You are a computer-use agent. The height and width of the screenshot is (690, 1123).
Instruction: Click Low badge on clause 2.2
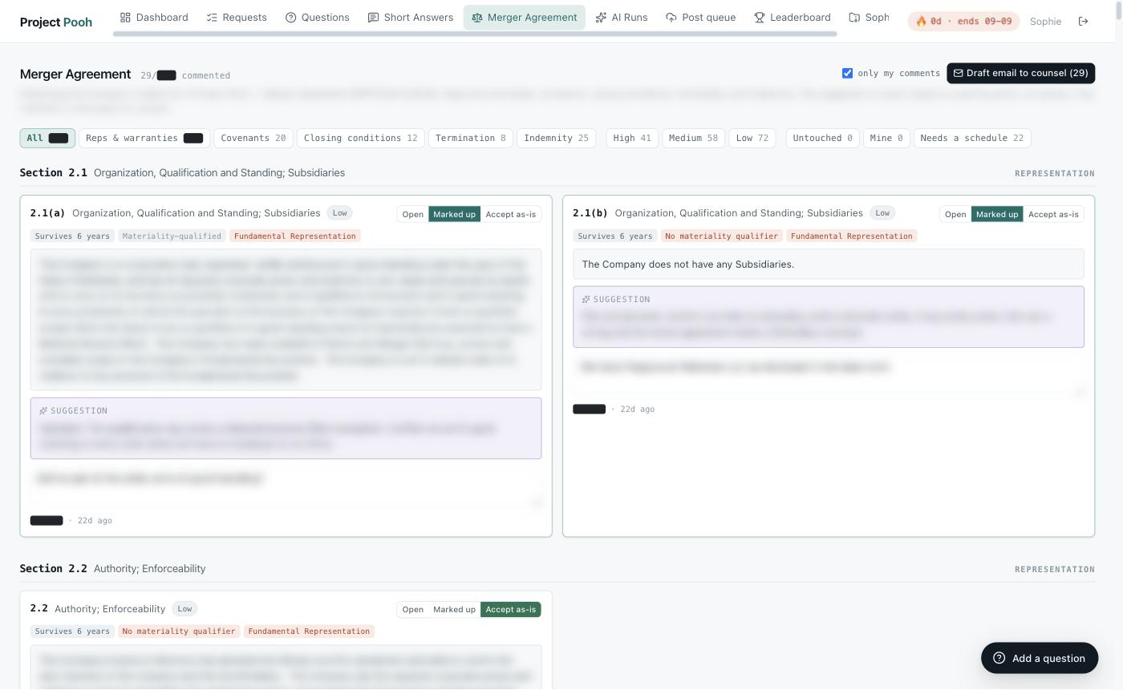click(x=184, y=609)
